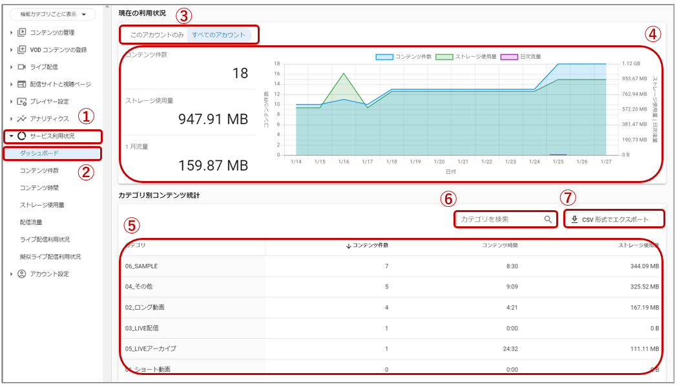Click the CSV形式でエクスポート button
The height and width of the screenshot is (386, 677).
coord(614,219)
